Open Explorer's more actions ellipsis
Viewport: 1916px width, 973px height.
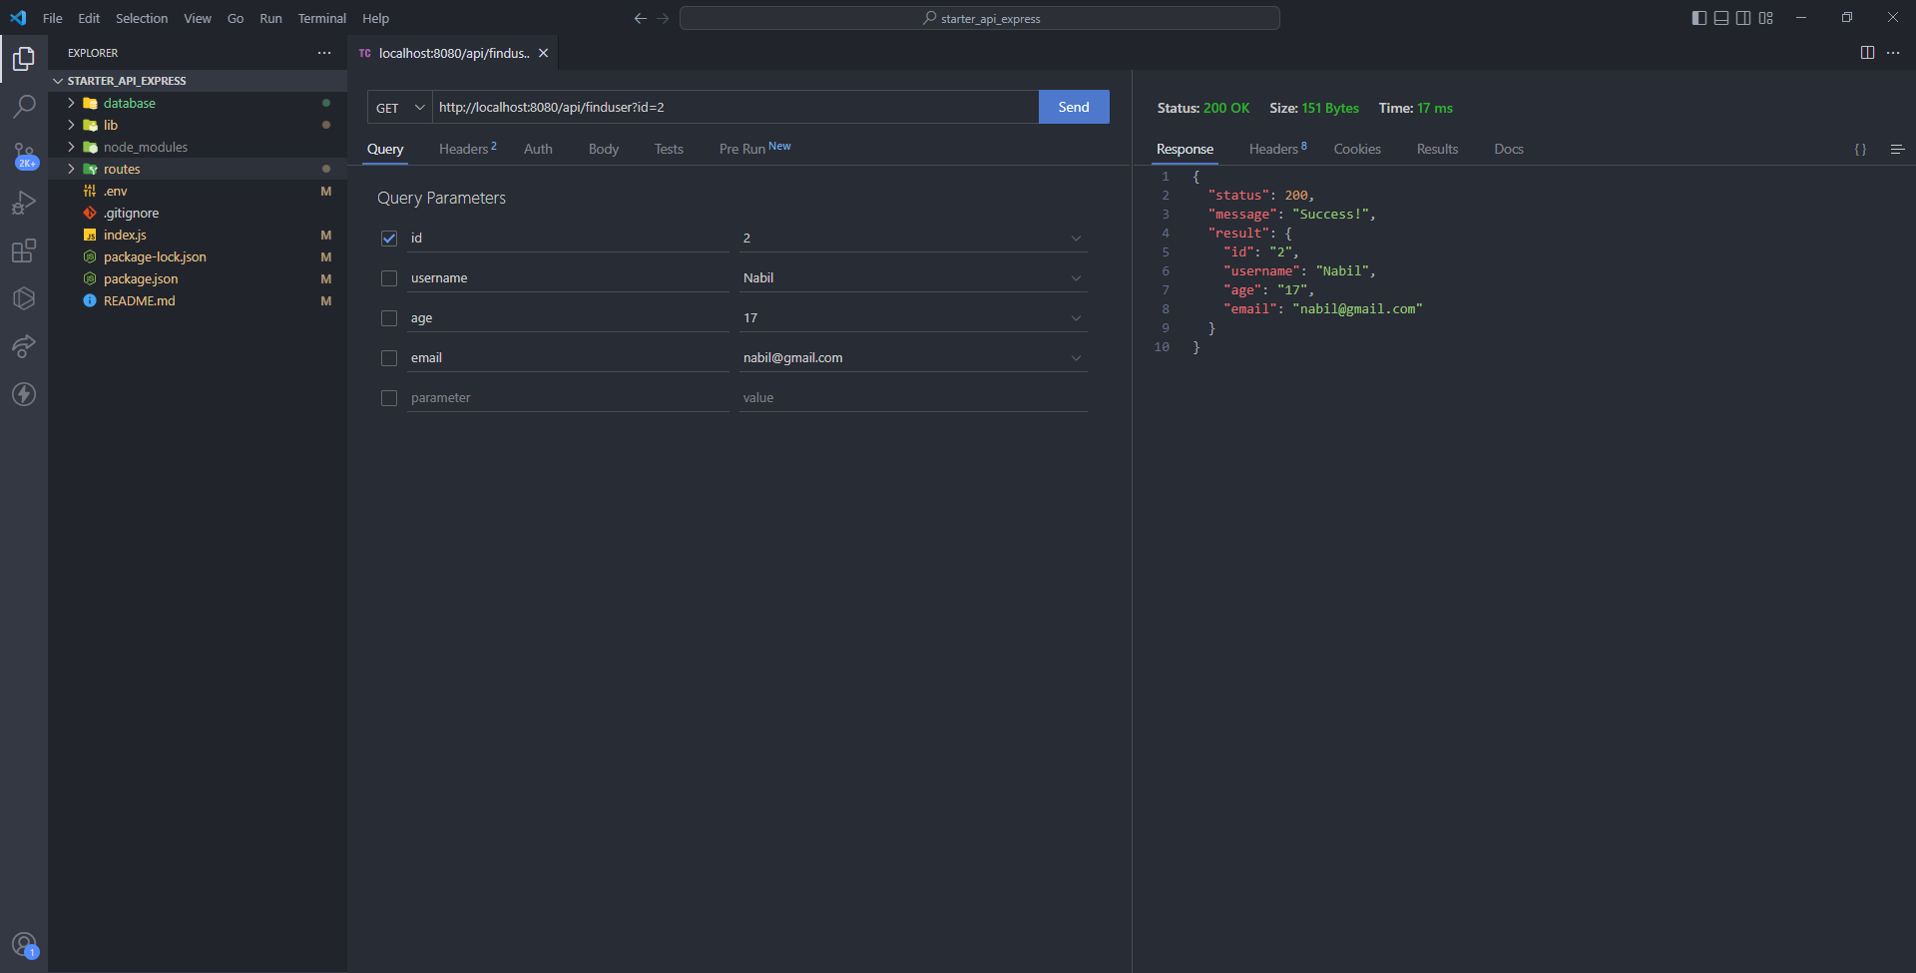[324, 53]
